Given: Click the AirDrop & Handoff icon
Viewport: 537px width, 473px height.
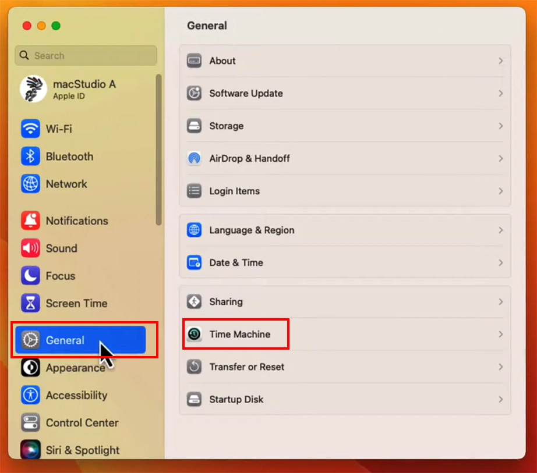Looking at the screenshot, I should [x=194, y=158].
